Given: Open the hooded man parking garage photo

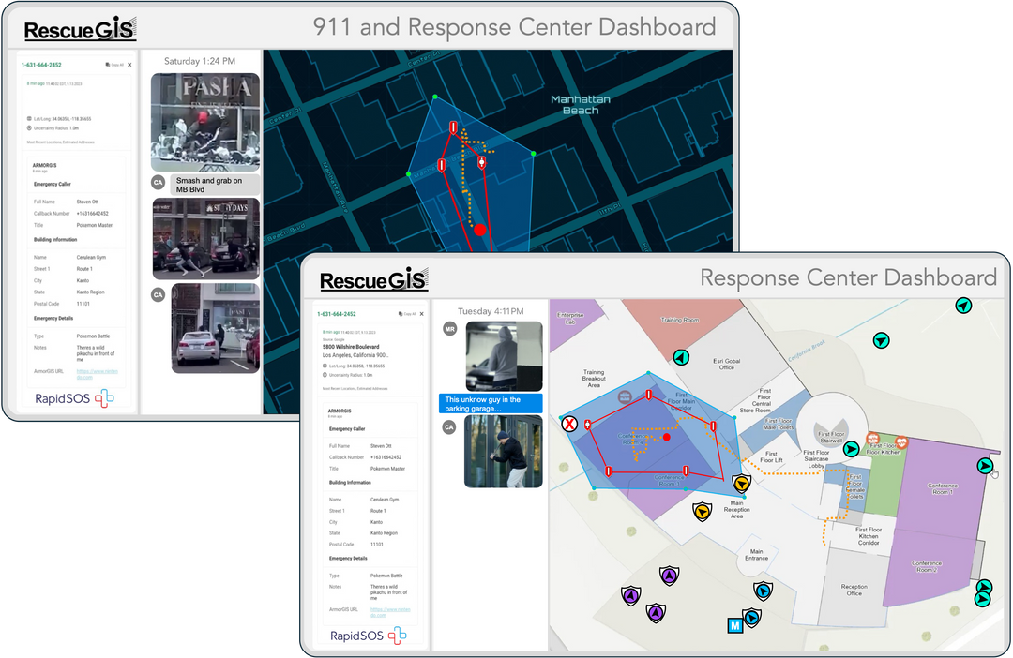Looking at the screenshot, I should point(504,356).
